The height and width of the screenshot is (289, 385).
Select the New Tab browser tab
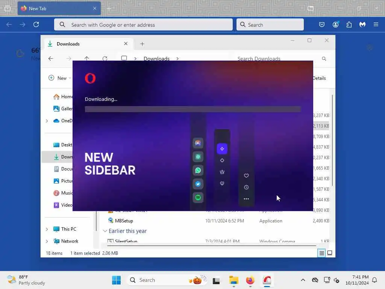click(x=59, y=9)
